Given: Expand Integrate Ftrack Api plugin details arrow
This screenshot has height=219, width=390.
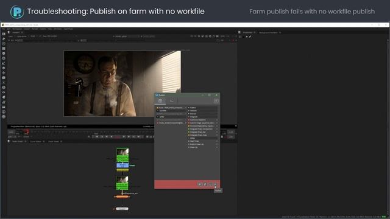Looking at the screenshot, I should click(x=217, y=132).
